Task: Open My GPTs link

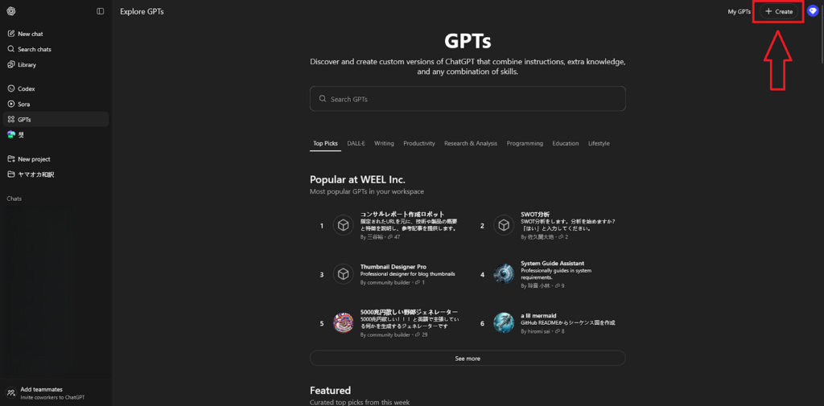Action: [x=739, y=11]
